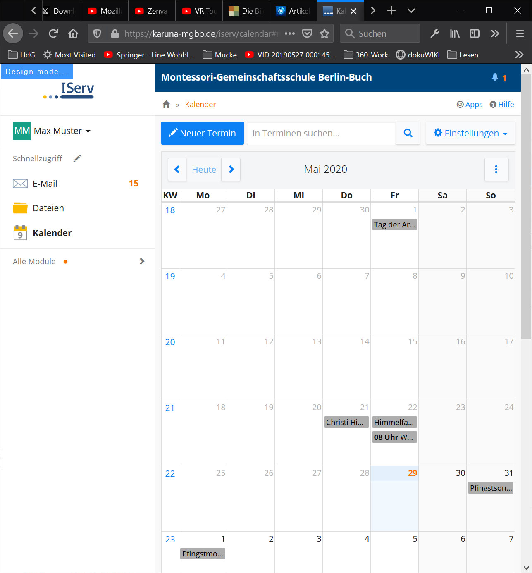Expand Alle Module with the chevron
Image resolution: width=532 pixels, height=573 pixels.
pos(142,261)
